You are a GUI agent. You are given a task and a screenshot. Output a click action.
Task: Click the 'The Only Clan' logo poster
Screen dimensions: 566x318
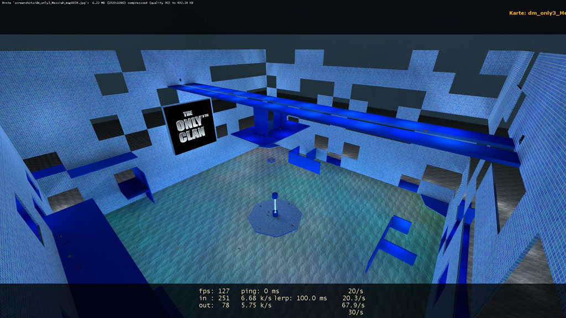pyautogui.click(x=188, y=126)
